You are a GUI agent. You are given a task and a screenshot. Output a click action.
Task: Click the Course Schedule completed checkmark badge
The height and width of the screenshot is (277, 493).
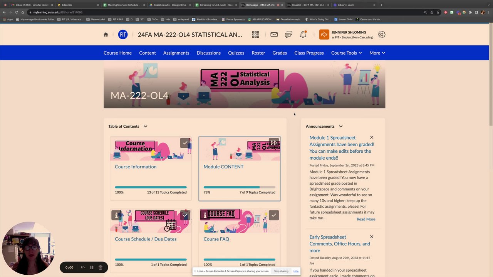[185, 215]
